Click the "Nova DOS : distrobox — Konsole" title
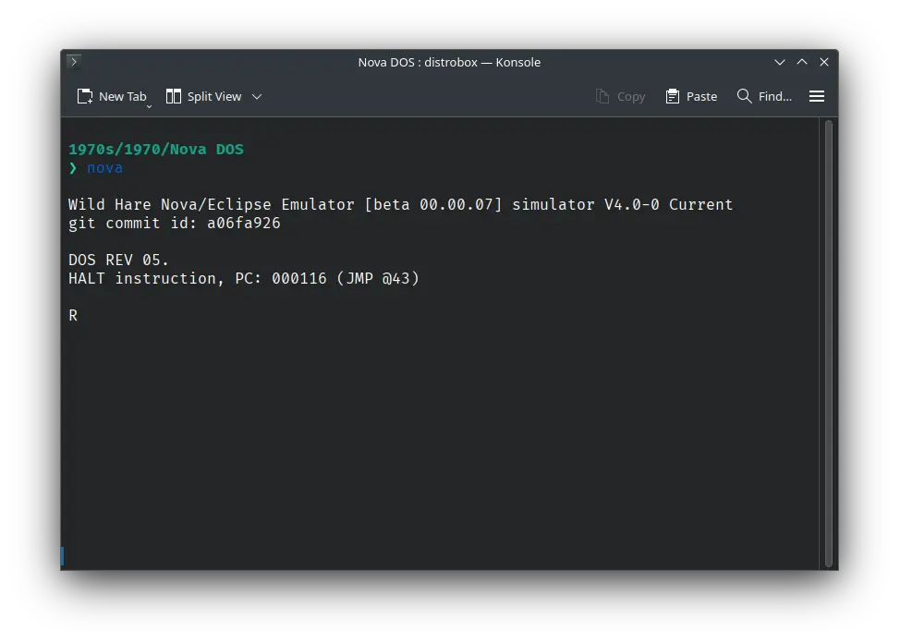This screenshot has width=900, height=643. pyautogui.click(x=449, y=62)
